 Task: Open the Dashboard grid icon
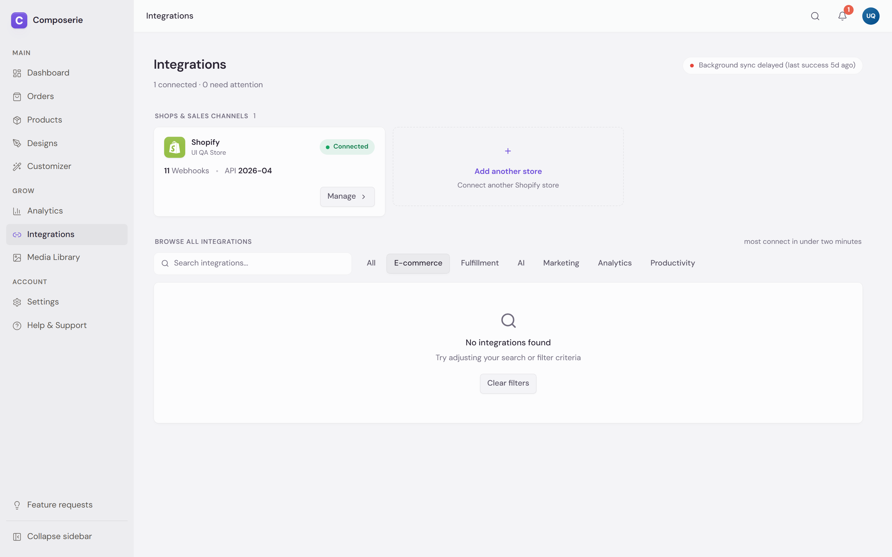[x=17, y=73]
